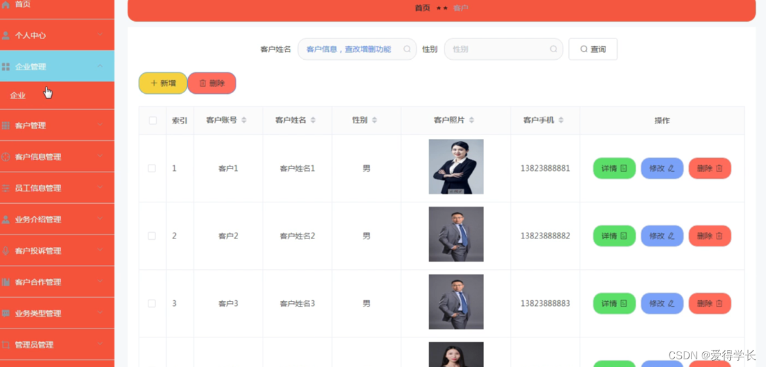
Task: Open photo thumbnail of 客户3
Action: [457, 302]
